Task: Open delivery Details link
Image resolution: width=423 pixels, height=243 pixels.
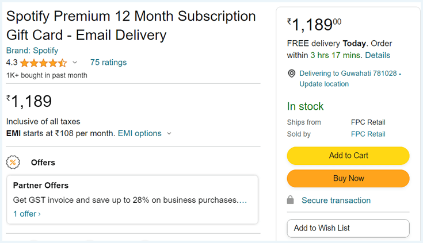Action: click(x=378, y=55)
